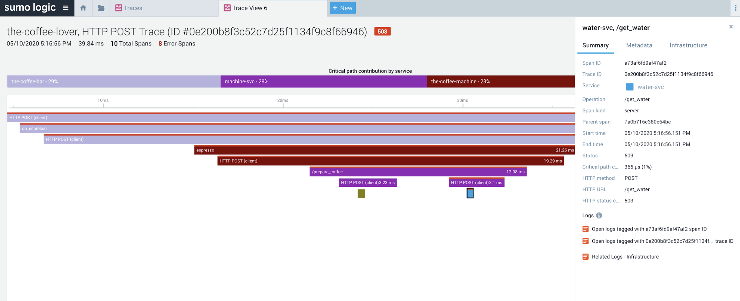
Task: Select the Summary tab
Action: [x=595, y=45]
